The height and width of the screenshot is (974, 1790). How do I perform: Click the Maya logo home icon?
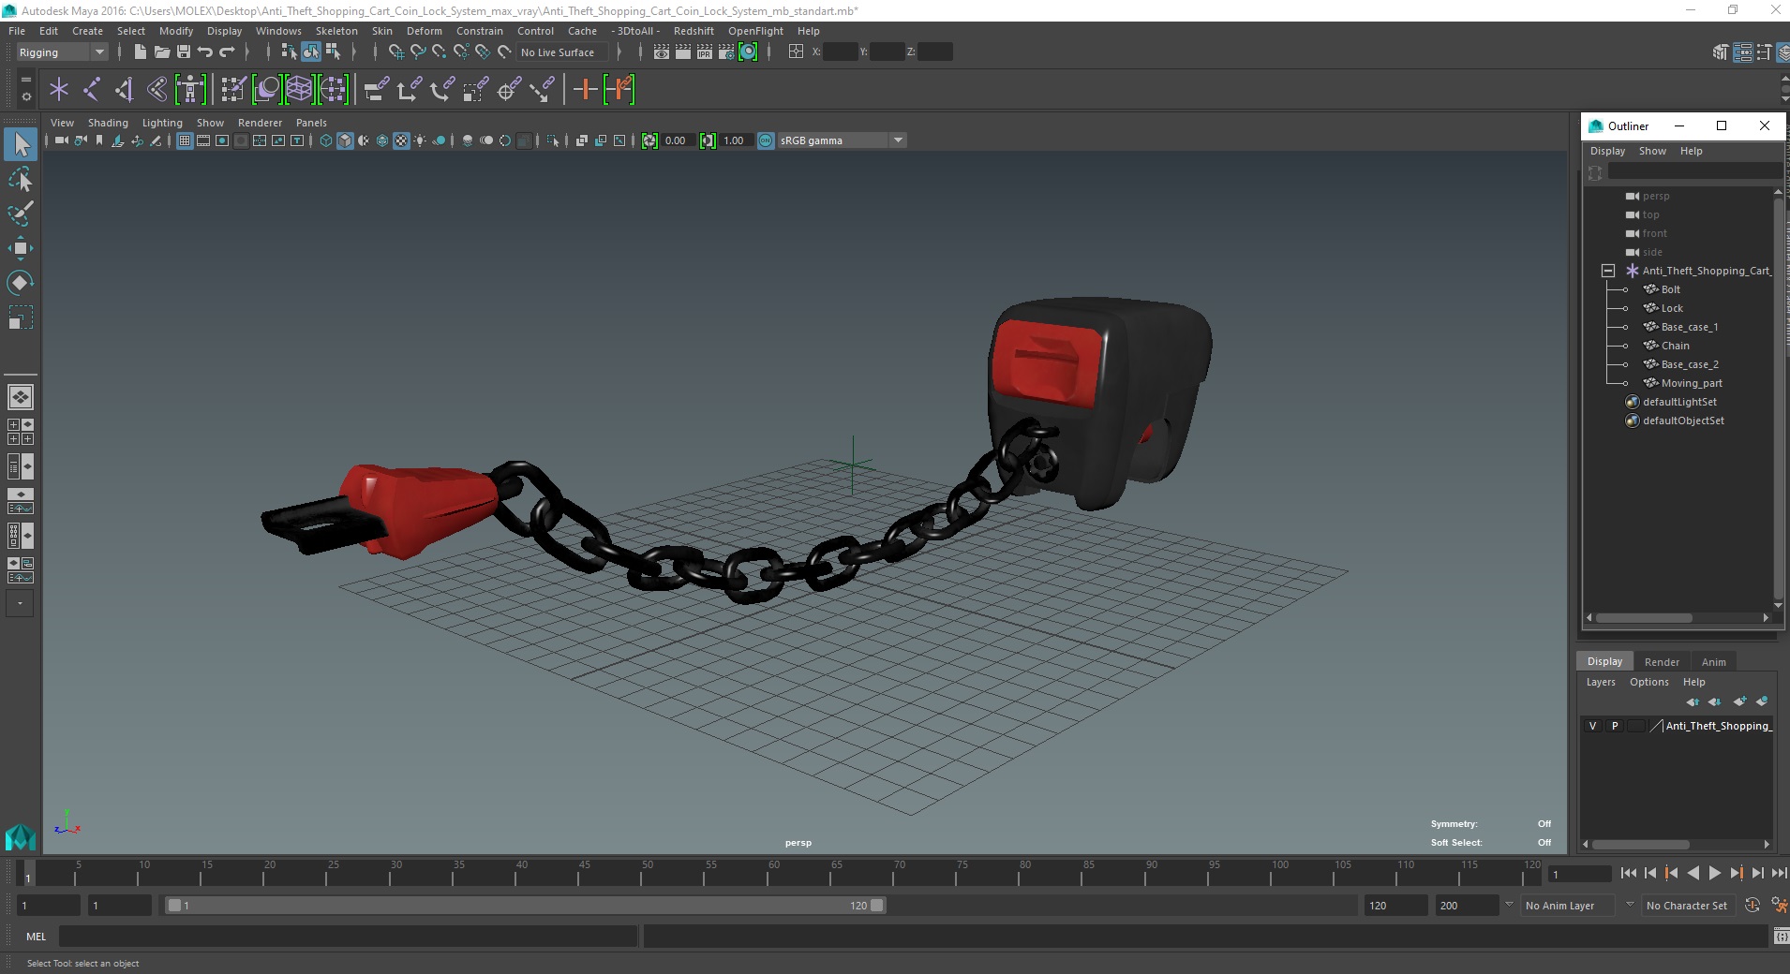21,836
